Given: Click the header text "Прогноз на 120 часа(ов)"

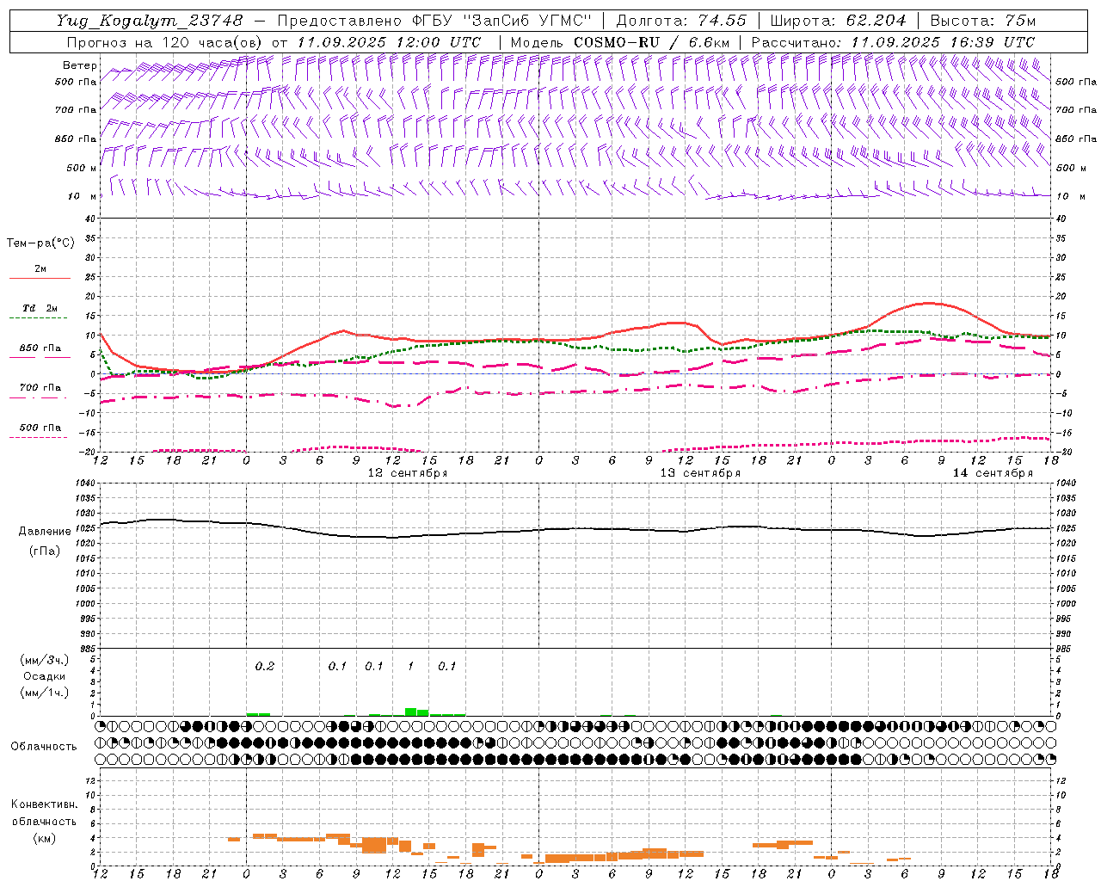Looking at the screenshot, I should [165, 42].
